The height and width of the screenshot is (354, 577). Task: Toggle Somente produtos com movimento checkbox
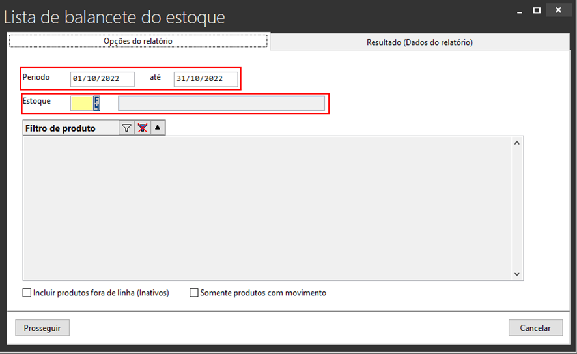[194, 293]
